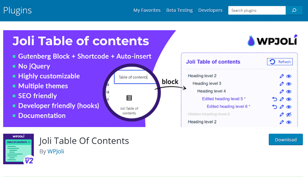Open Developers page
This screenshot has width=308, height=177.
pos(210,10)
